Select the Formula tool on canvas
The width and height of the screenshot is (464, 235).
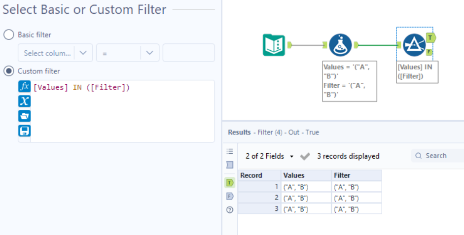340,45
